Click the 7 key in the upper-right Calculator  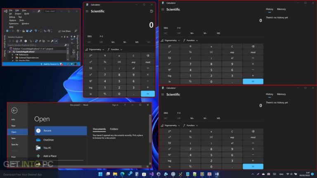190,64
